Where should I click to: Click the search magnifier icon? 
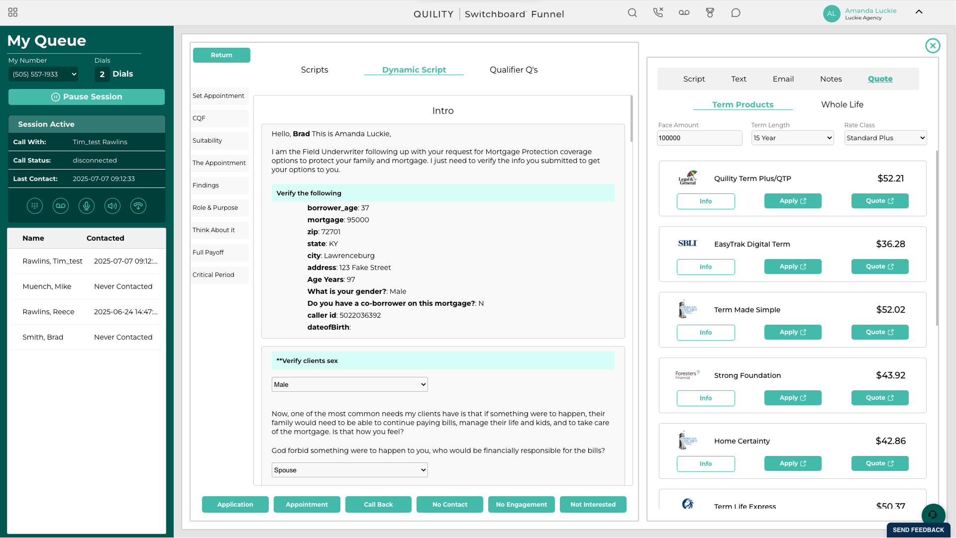[632, 13]
